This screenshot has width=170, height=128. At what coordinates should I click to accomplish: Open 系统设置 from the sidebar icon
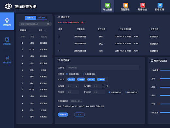click(x=7, y=39)
